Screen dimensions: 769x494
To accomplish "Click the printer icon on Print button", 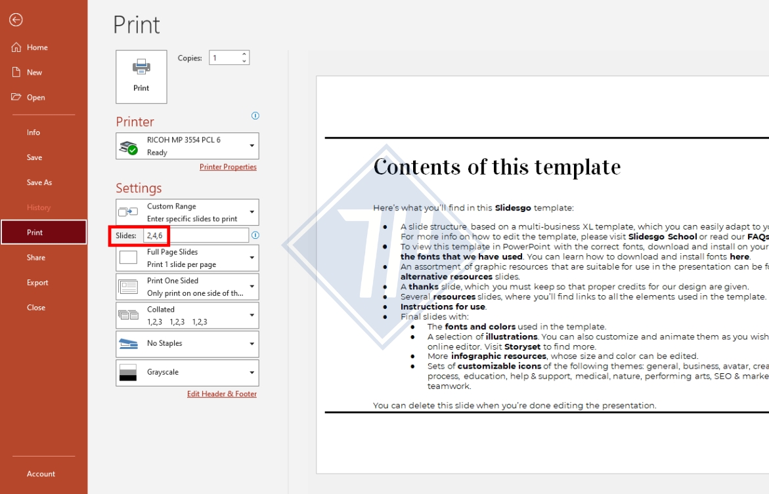I will (x=141, y=67).
